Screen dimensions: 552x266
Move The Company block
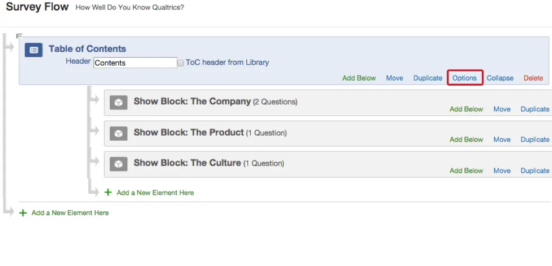pos(502,109)
